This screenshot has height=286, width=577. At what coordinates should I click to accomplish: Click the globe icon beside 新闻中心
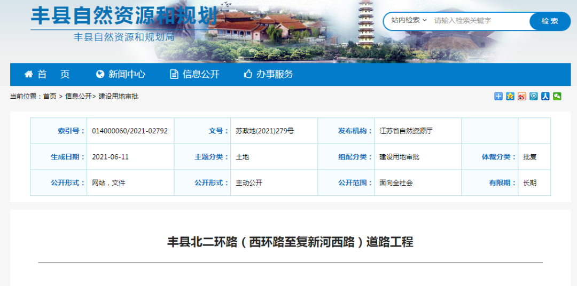click(x=100, y=74)
